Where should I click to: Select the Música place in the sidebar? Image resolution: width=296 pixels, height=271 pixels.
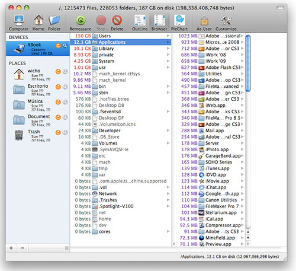coord(38,105)
